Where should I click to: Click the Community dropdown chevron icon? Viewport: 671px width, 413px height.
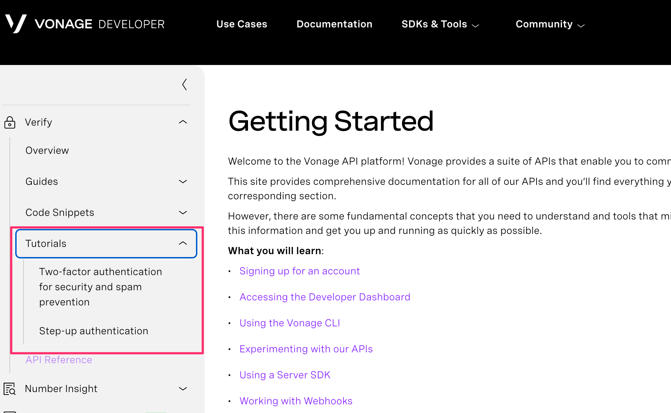[x=581, y=26]
